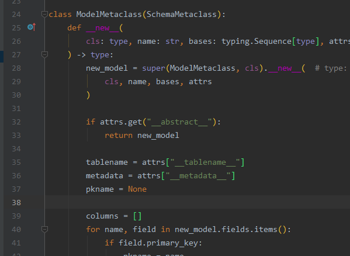Click the tablename variable on line 35
Screen dimensions: 350x256
(107, 162)
